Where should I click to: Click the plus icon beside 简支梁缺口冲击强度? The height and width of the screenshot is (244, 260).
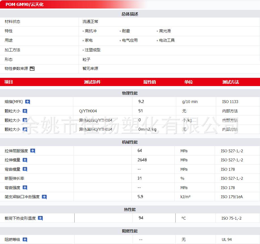click(x=44, y=197)
